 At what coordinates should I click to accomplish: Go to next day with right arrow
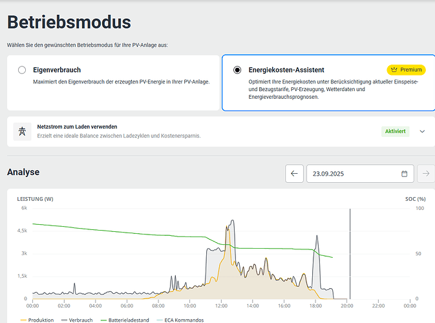(x=425, y=173)
